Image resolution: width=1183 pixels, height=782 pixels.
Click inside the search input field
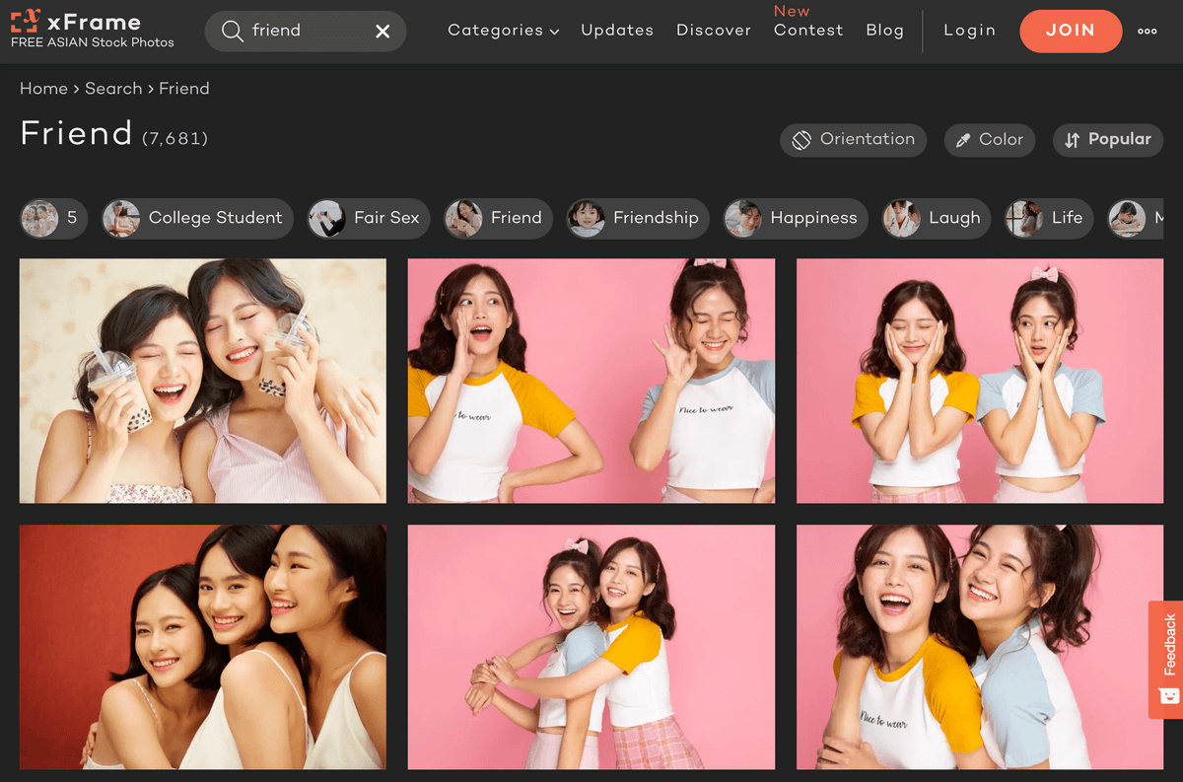click(x=306, y=32)
